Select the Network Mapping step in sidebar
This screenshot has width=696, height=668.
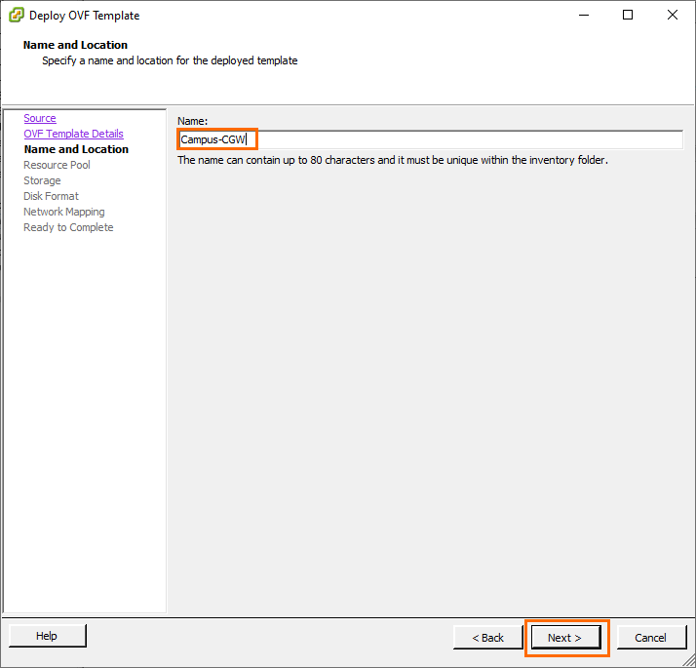tap(63, 212)
